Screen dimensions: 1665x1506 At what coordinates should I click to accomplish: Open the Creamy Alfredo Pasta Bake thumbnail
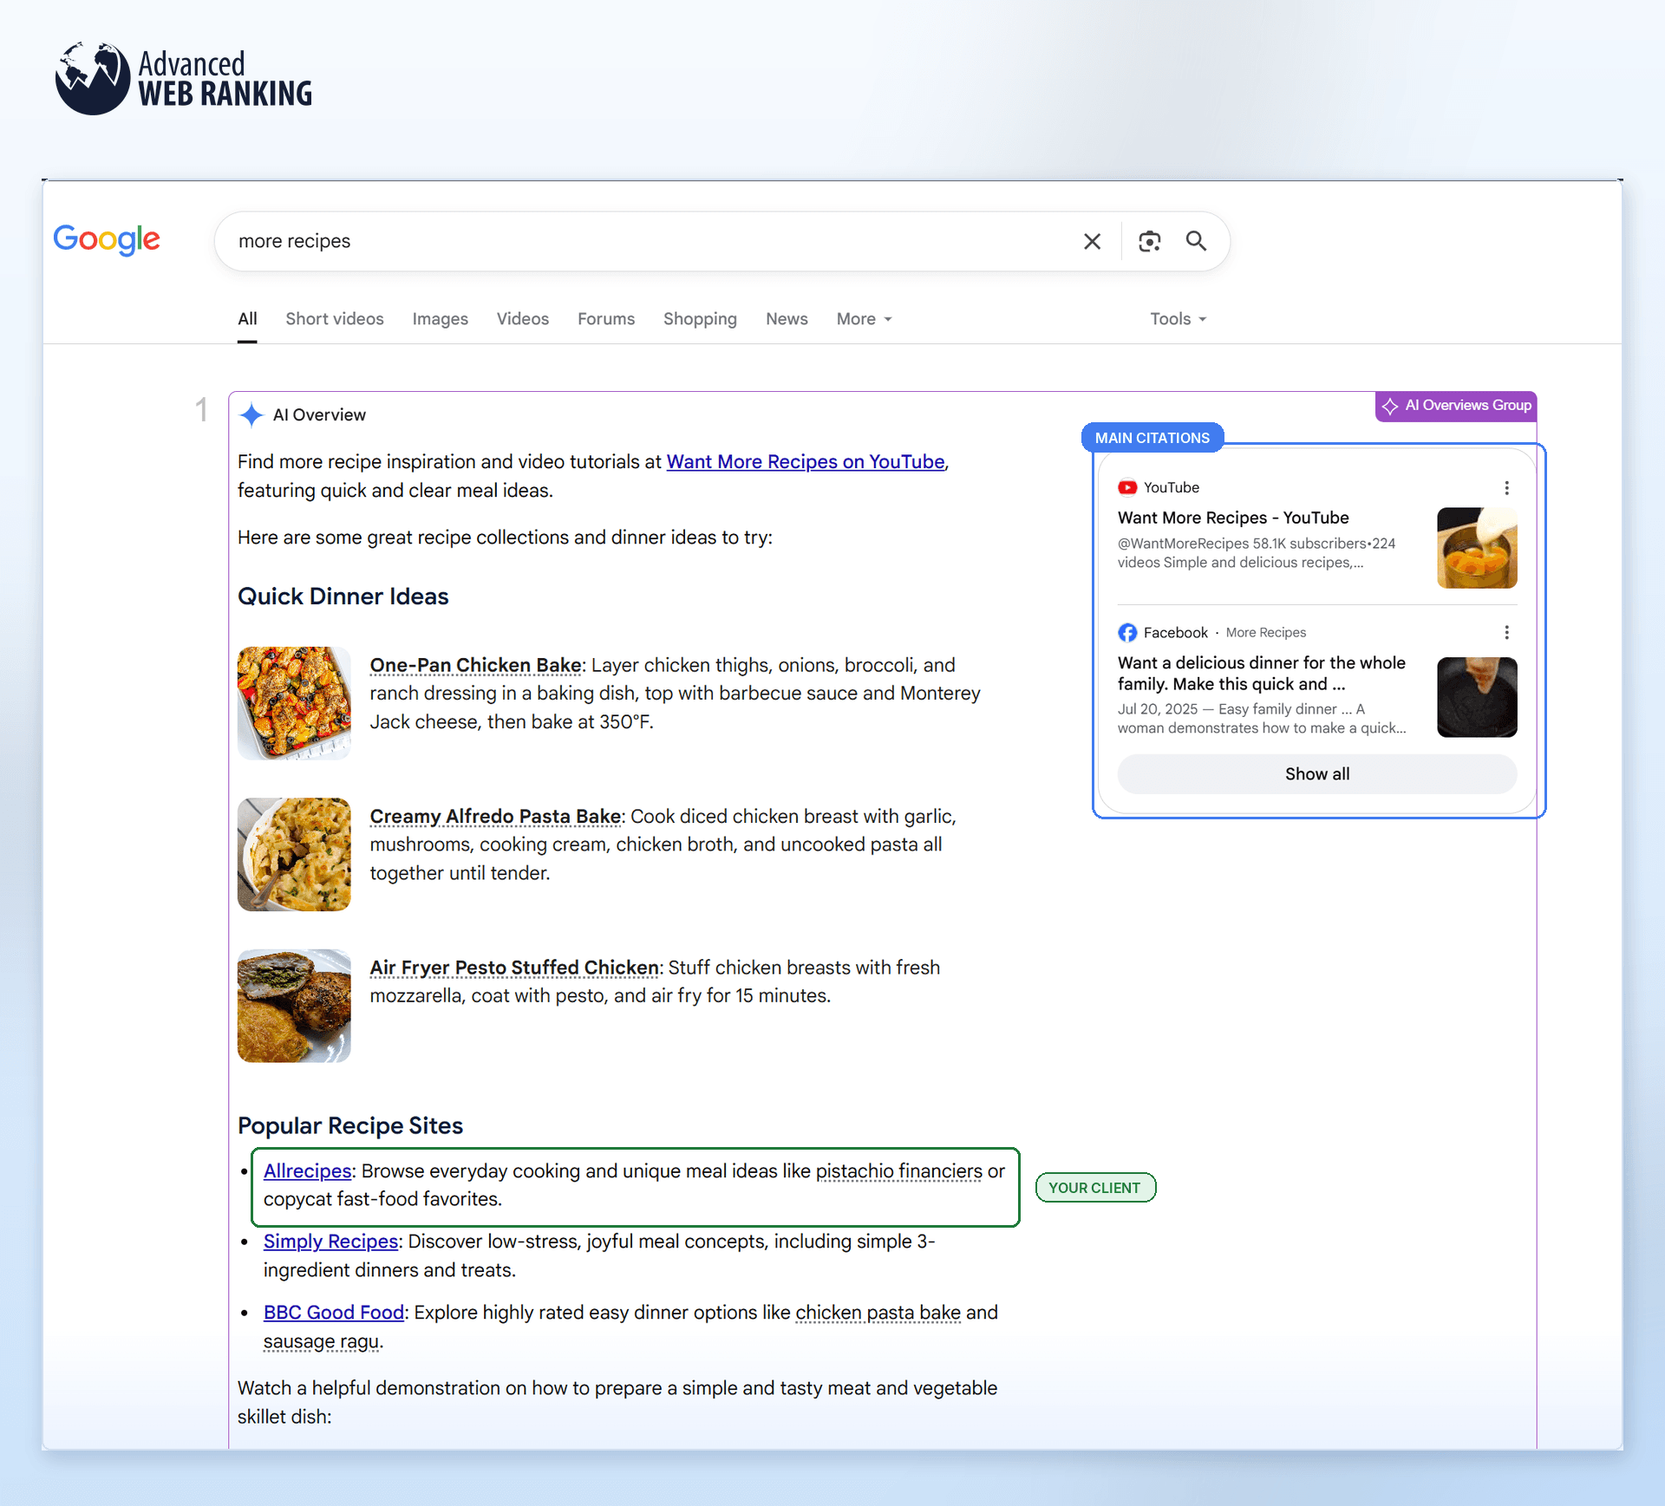[x=294, y=855]
